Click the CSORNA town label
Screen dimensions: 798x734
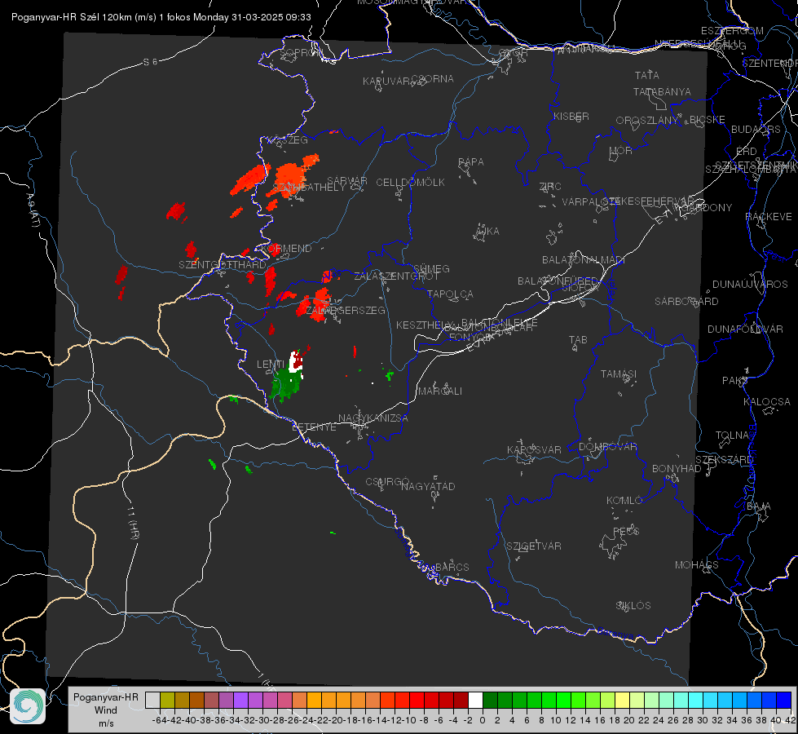433,79
